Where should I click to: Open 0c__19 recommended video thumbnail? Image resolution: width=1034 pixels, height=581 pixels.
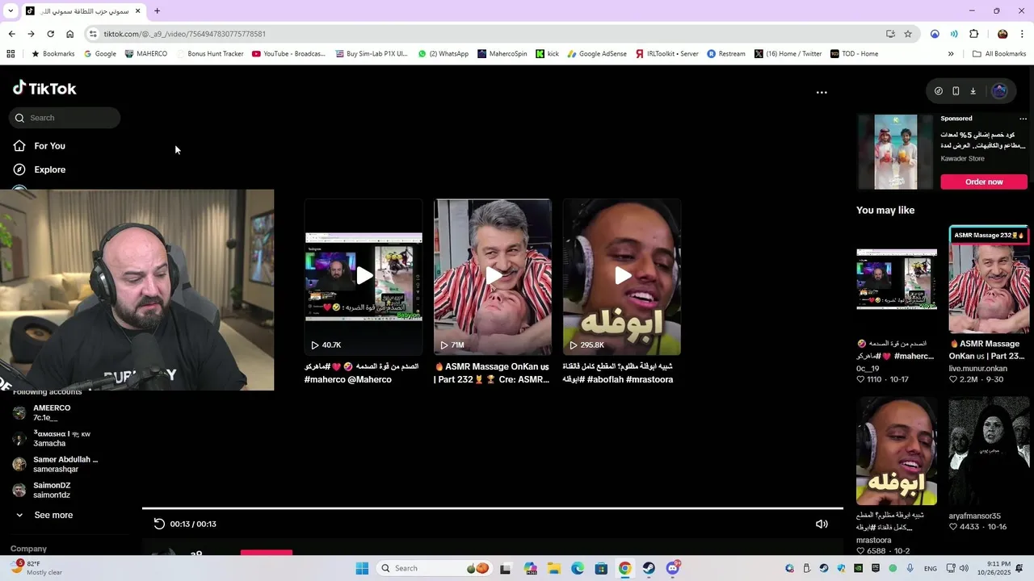(x=897, y=279)
